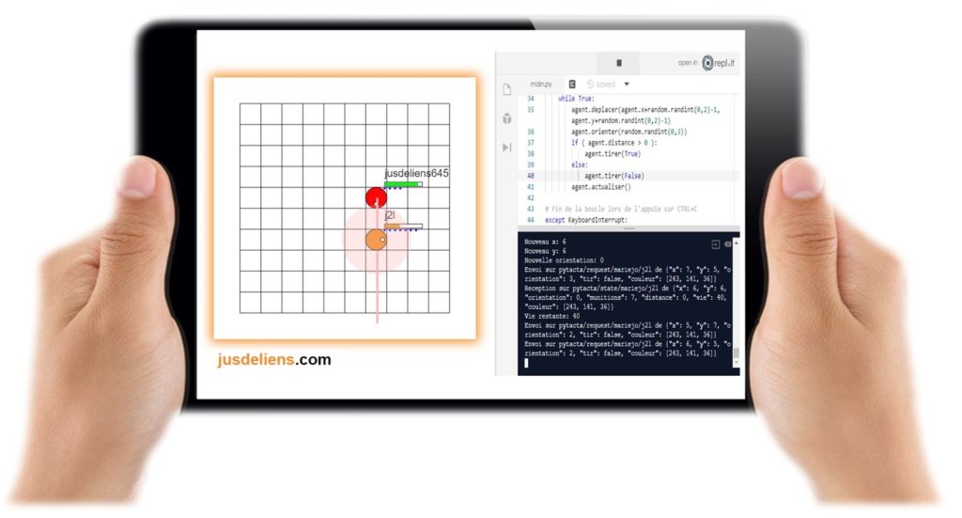The height and width of the screenshot is (518, 962).
Task: Click the j2l agent label
Action: pyautogui.click(x=390, y=215)
